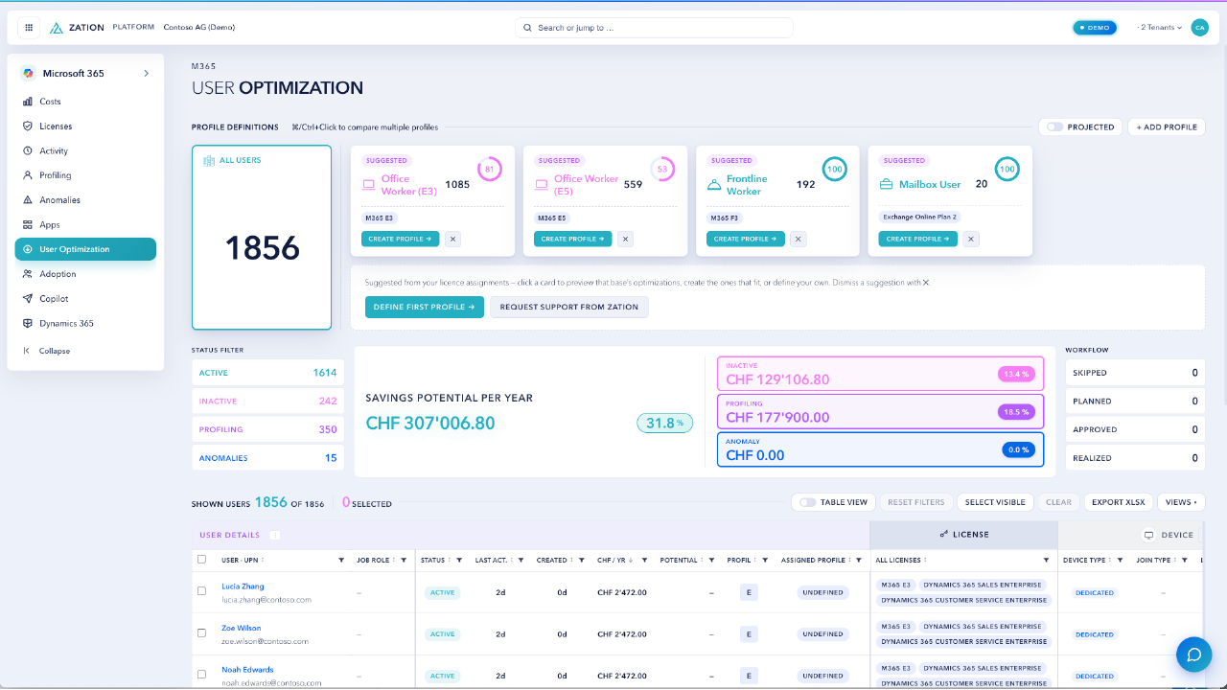Tick the checkbox for Noah Edwards
The width and height of the screenshot is (1227, 690).
[x=201, y=675]
